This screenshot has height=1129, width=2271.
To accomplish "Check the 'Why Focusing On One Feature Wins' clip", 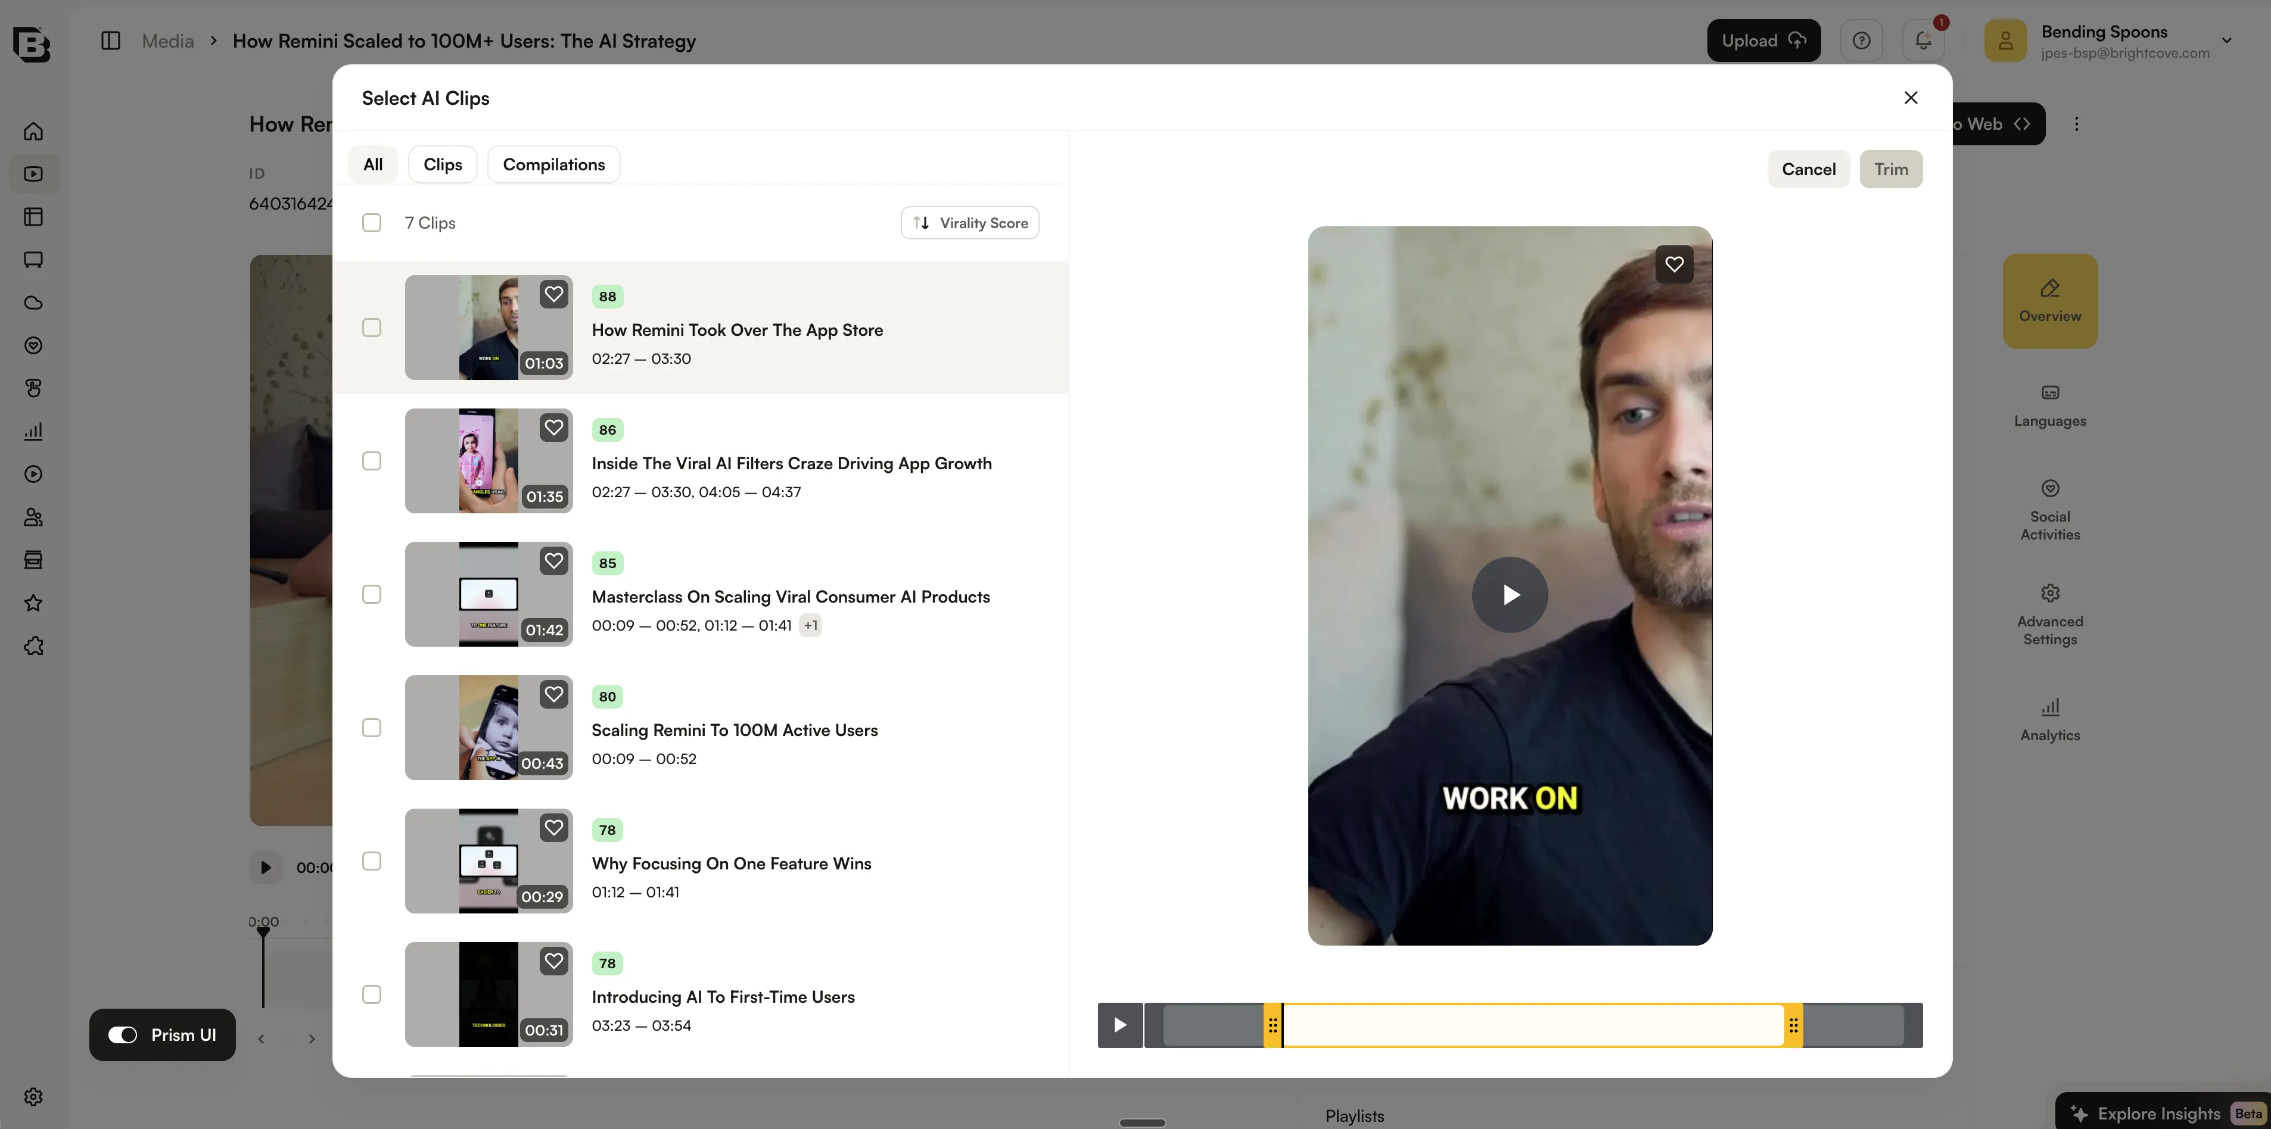I will point(372,861).
